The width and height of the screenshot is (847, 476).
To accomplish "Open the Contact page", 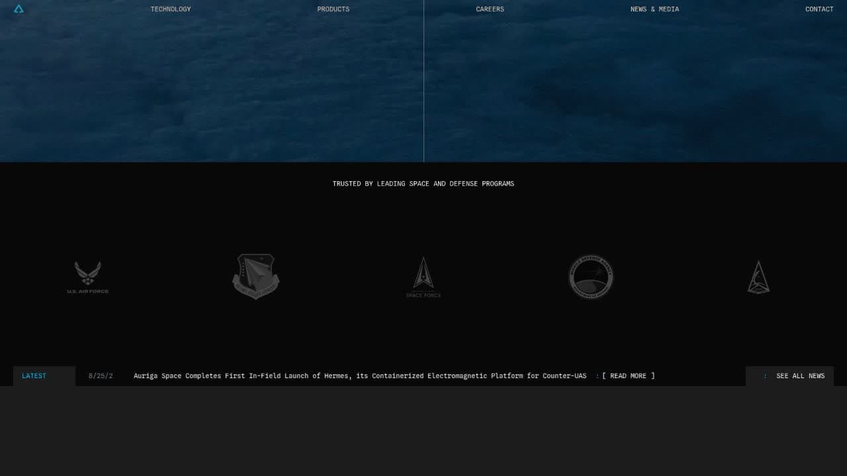I will 819,9.
